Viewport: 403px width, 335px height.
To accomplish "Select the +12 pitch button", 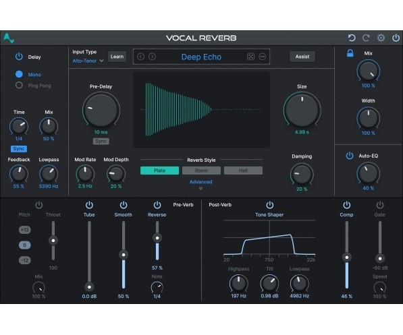I will (25, 230).
